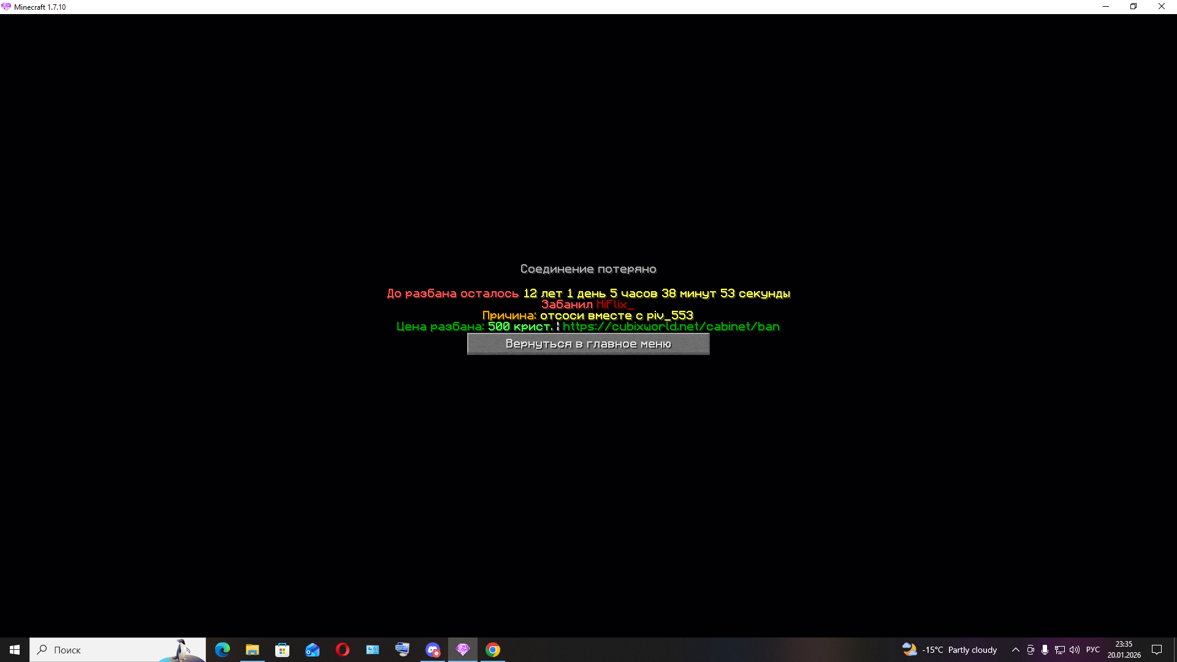
Task: Open the network status tray icon
Action: click(x=1059, y=650)
